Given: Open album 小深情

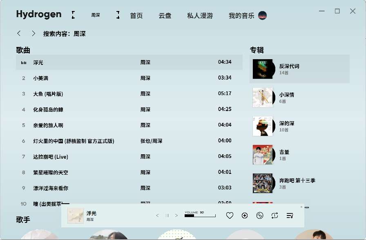Looking at the screenshot, I should 299,98.
